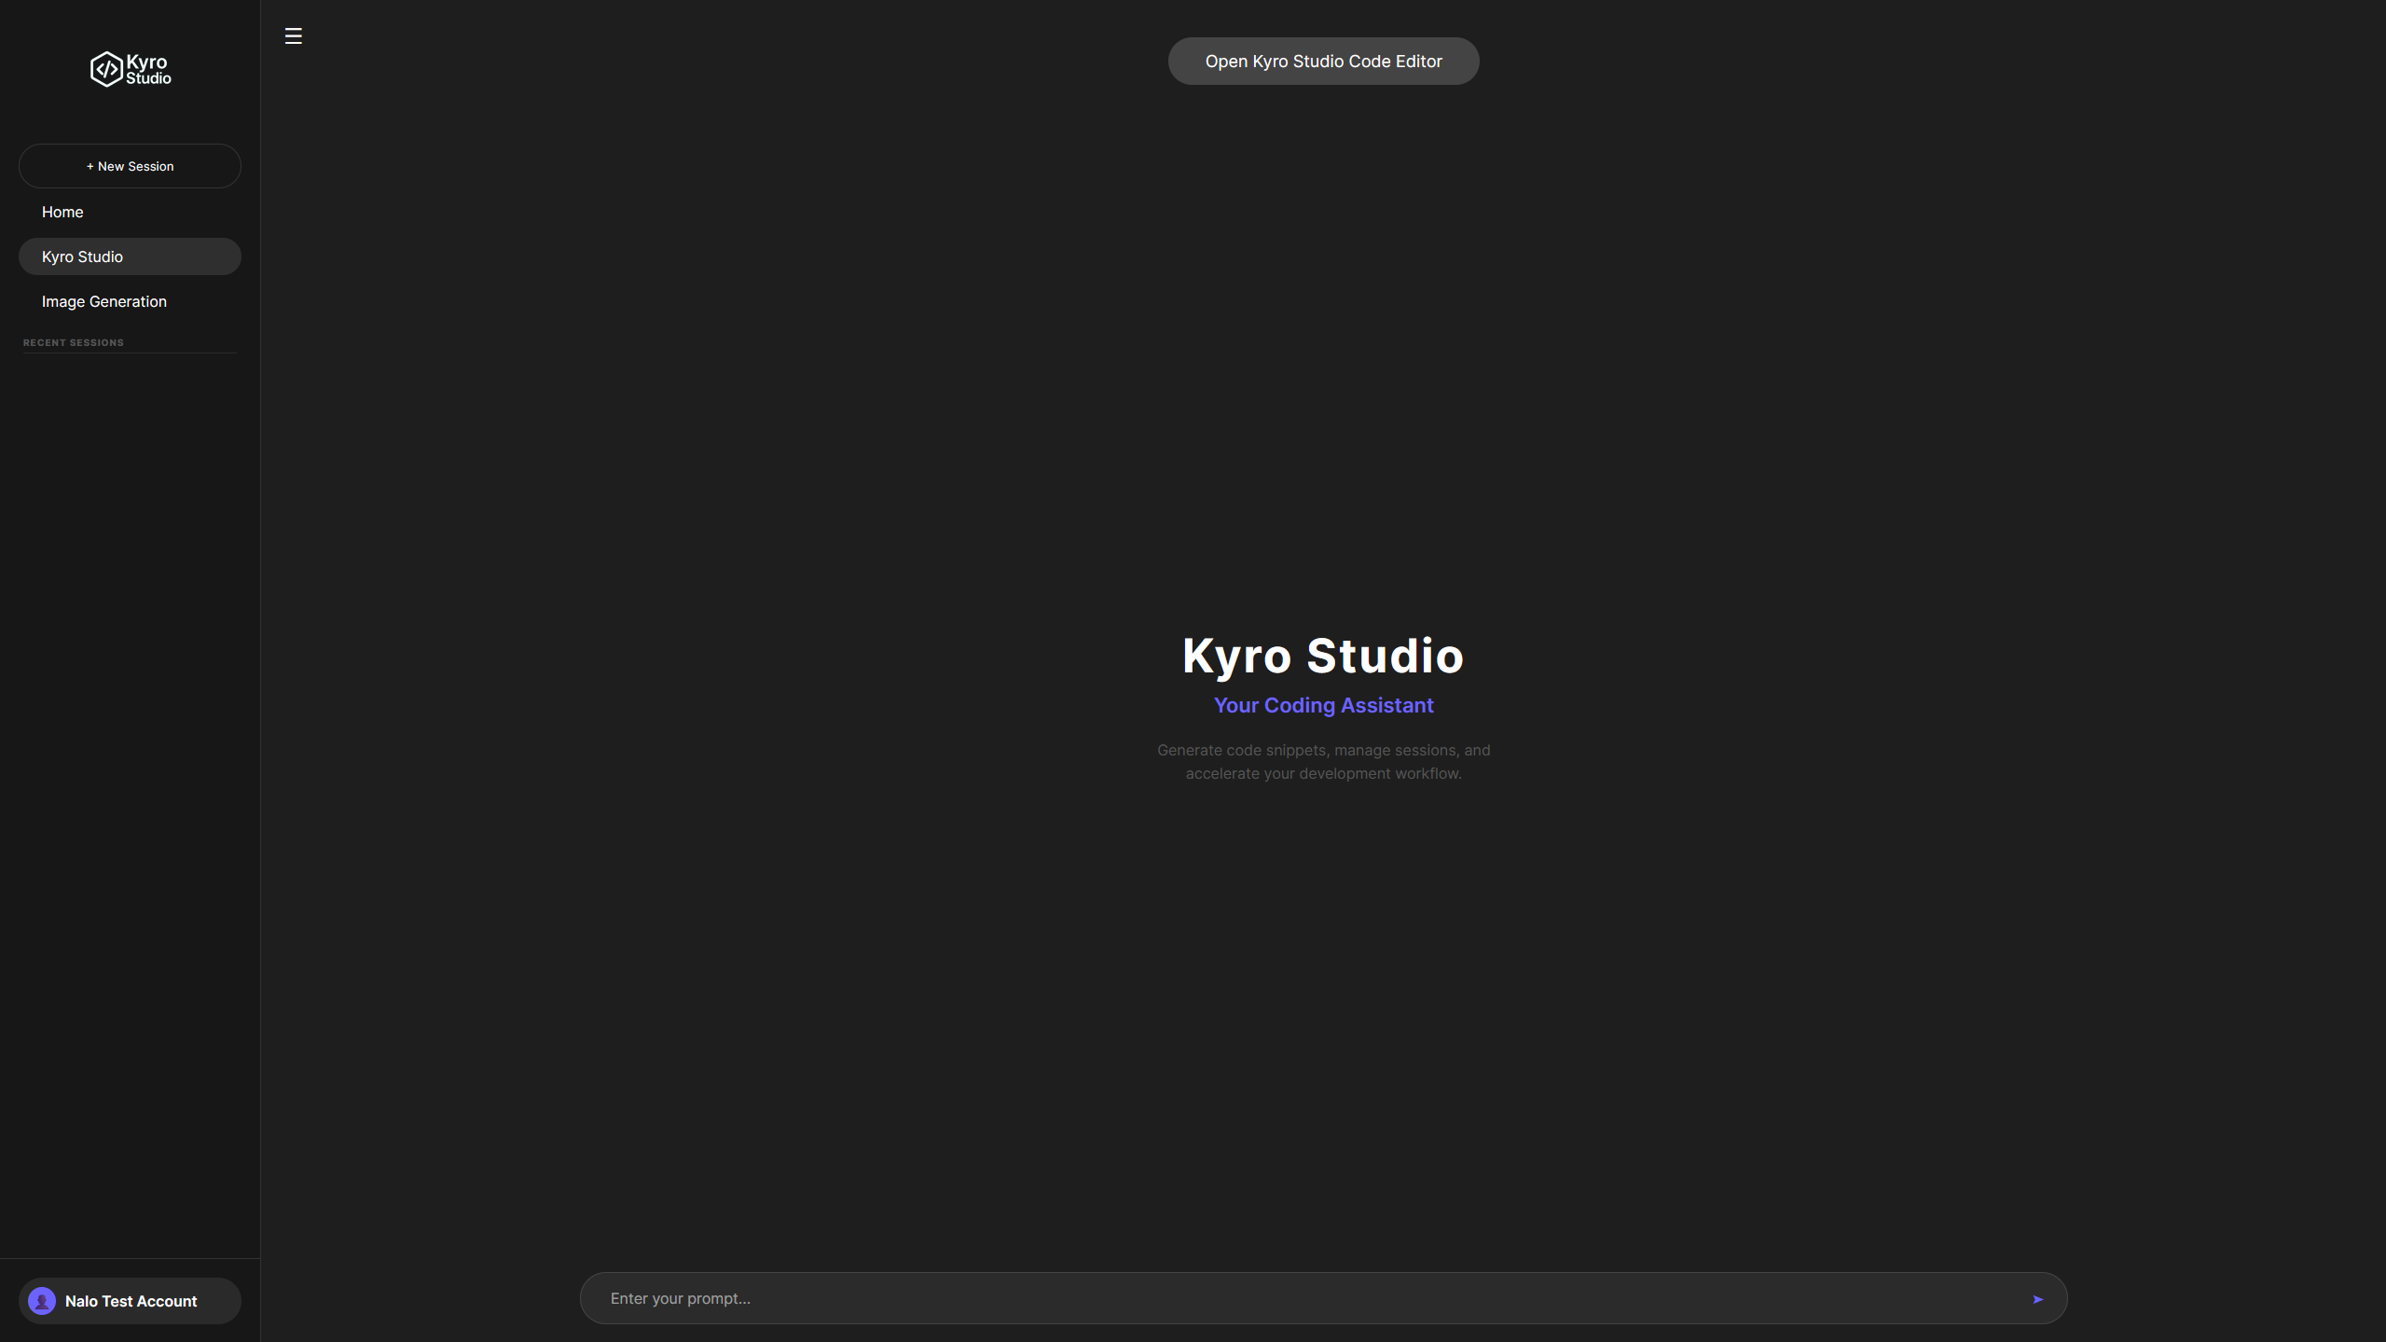Open the Image Generation page
The height and width of the screenshot is (1342, 2386).
[x=103, y=300]
